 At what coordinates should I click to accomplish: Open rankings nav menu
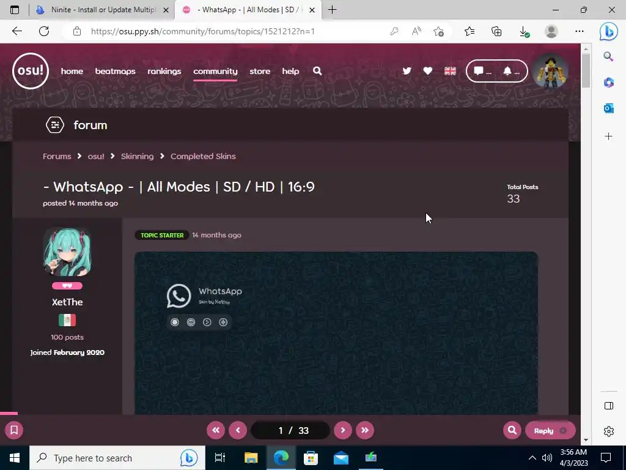[164, 71]
